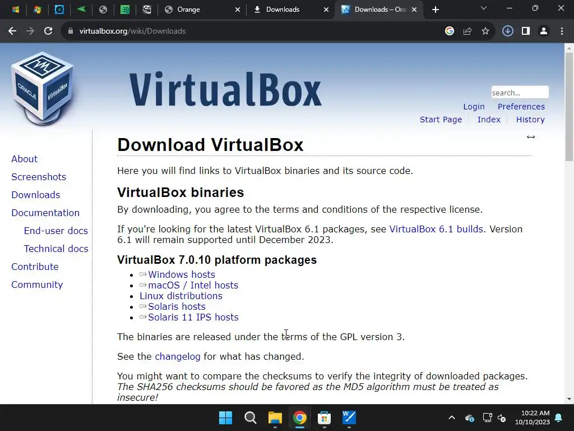Open About in the sidebar
The width and height of the screenshot is (574, 431).
pyautogui.click(x=25, y=159)
